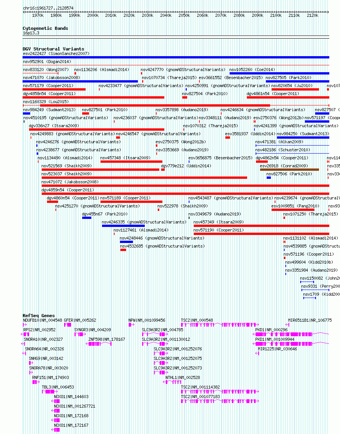Image resolution: width=340 pixels, height=434 pixels.
Task: Click nsv827505 (Park2010) variant label
Action: tap(288, 78)
